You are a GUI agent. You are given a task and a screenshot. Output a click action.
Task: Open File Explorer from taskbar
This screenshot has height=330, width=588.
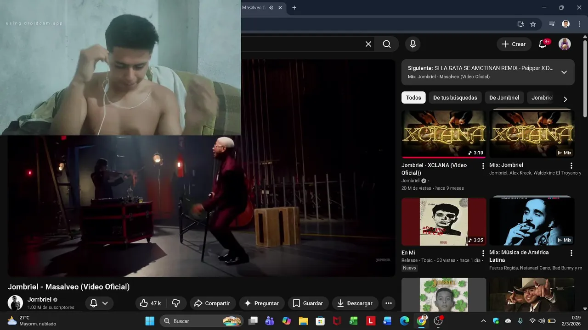[x=303, y=321]
